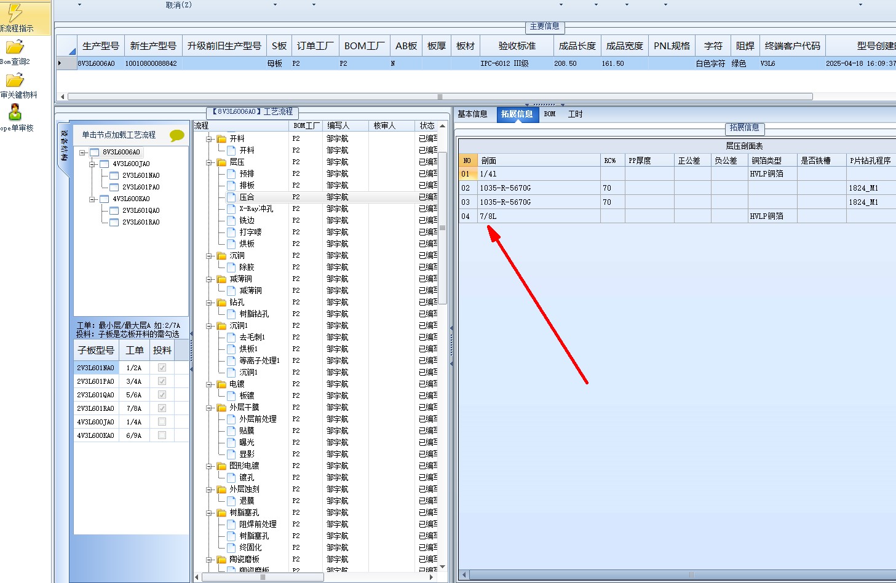This screenshot has width=896, height=583.
Task: Collapse the 钻孔 process group
Action: tap(209, 303)
